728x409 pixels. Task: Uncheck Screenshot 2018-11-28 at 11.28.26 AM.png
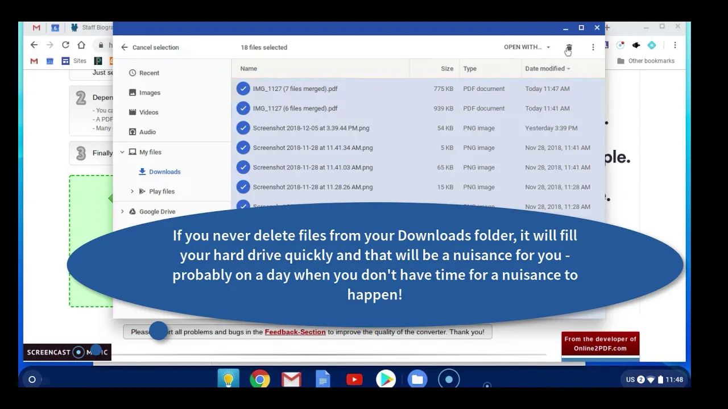tap(243, 187)
